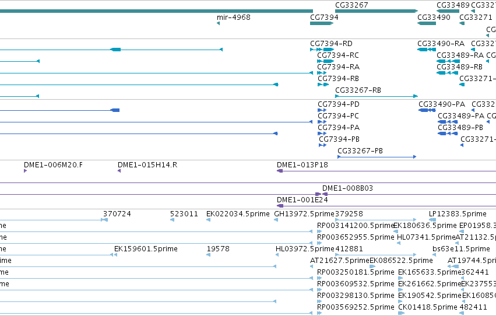The width and height of the screenshot is (496, 316).
Task: Select the DME1-013P18 clone feature
Action: click(386, 171)
